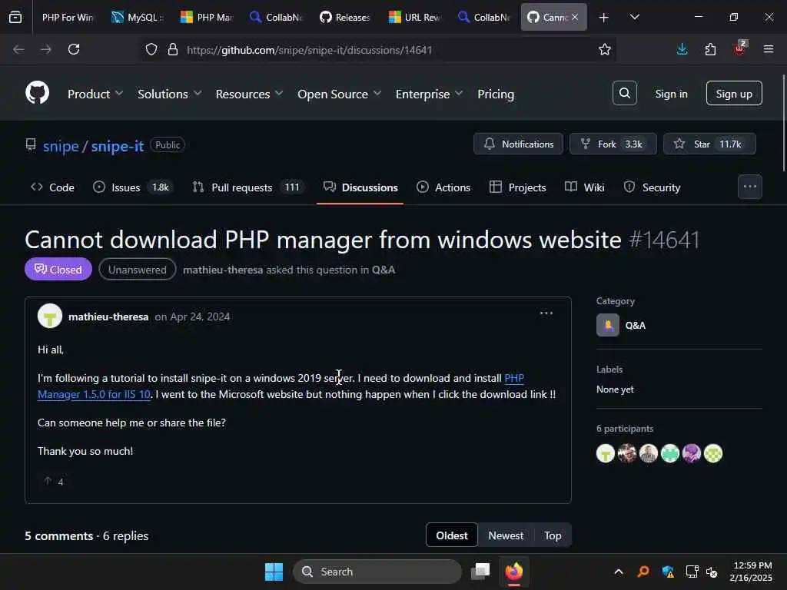Open Firefox downloads panel arrow icon
787x590 pixels.
point(682,49)
